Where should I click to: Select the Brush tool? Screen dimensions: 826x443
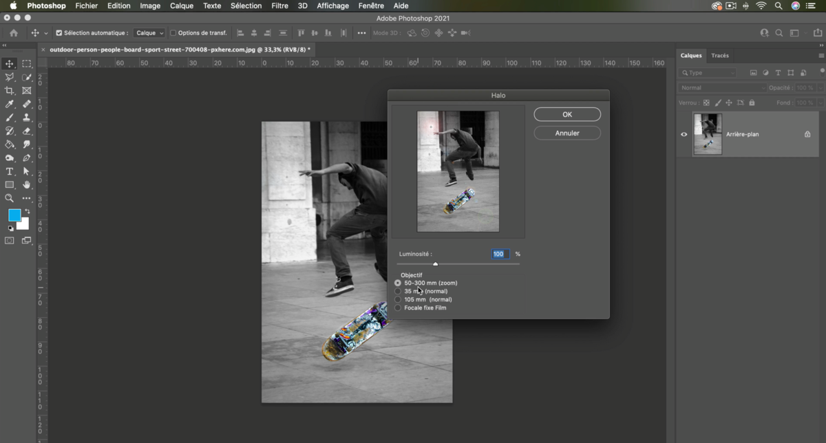tap(10, 118)
